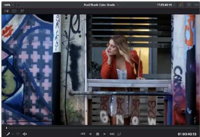Play the clip forward
This screenshot has width=200, height=137.
(x=105, y=134)
